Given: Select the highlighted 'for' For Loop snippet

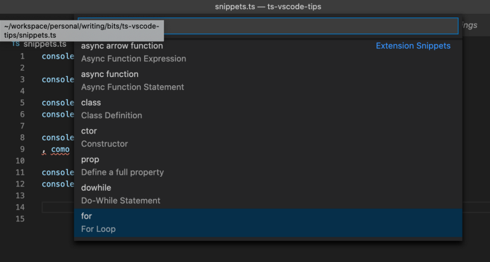Looking at the screenshot, I should tap(268, 223).
